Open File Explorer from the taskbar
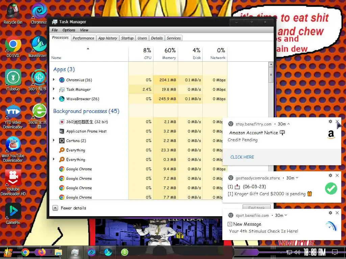 (x=58, y=252)
